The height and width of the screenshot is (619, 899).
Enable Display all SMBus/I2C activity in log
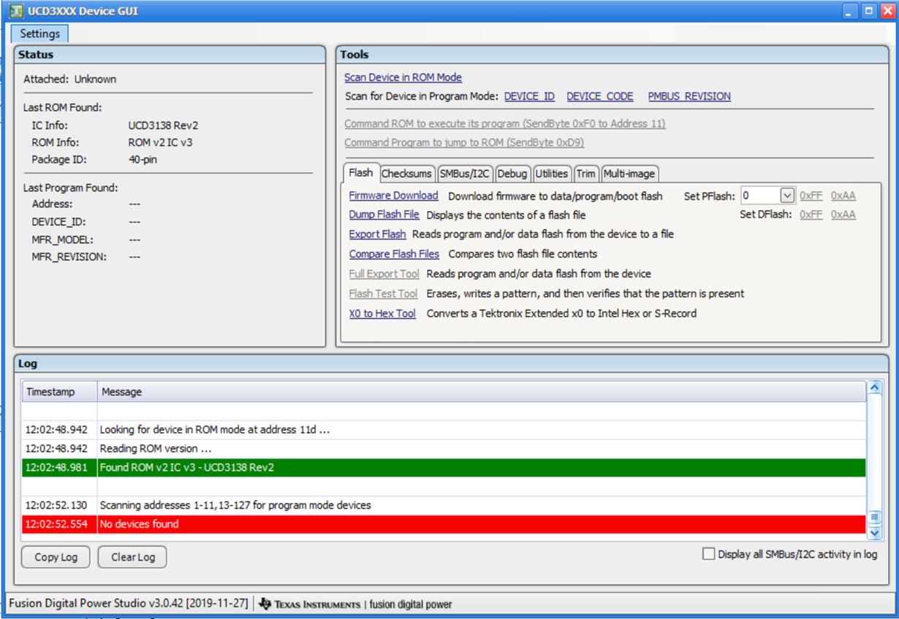(708, 554)
